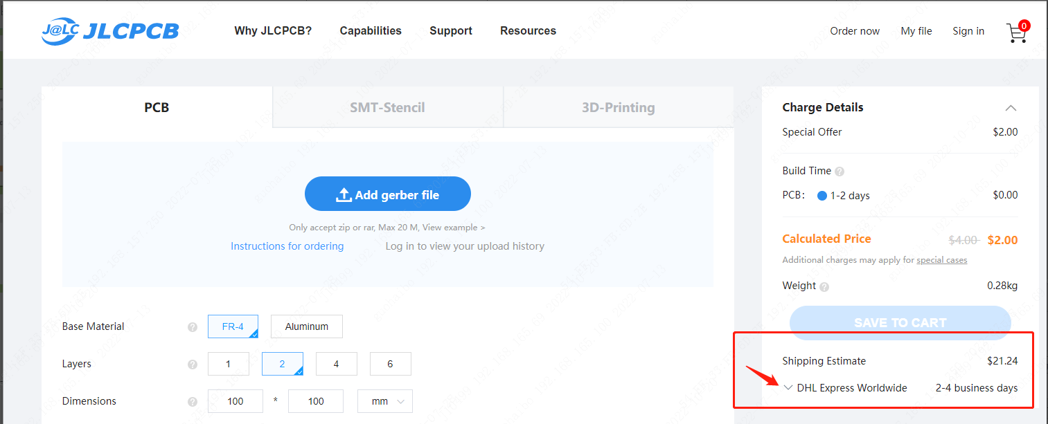This screenshot has width=1048, height=424.
Task: Click the Calculated Price $2.00 value
Action: [x=1002, y=240]
